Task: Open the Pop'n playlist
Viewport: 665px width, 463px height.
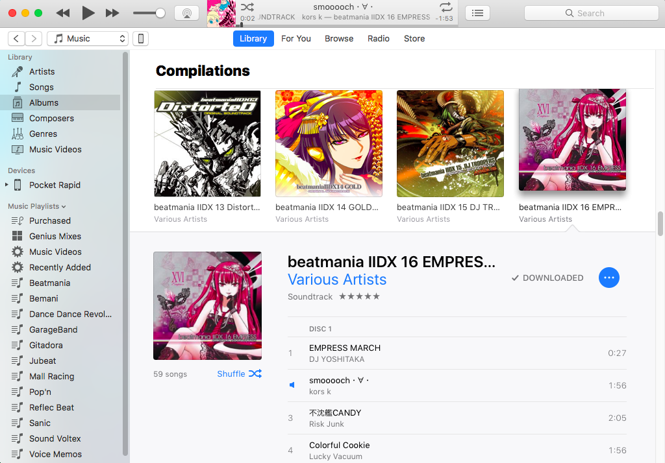Action: [60, 392]
